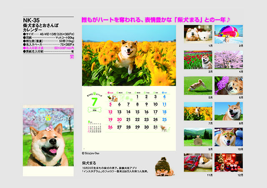
Task: Click the small pink square icon below the spec list
Action: point(72,57)
